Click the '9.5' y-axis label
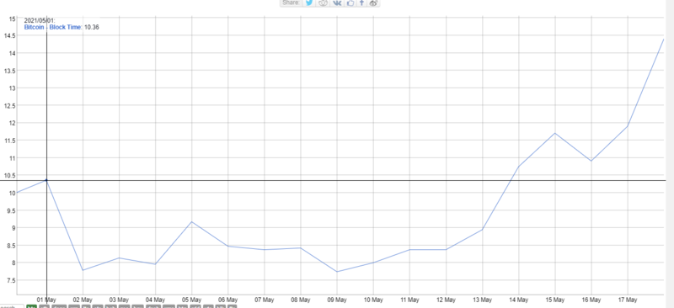Screen dimensions: 674x308 click(x=11, y=210)
